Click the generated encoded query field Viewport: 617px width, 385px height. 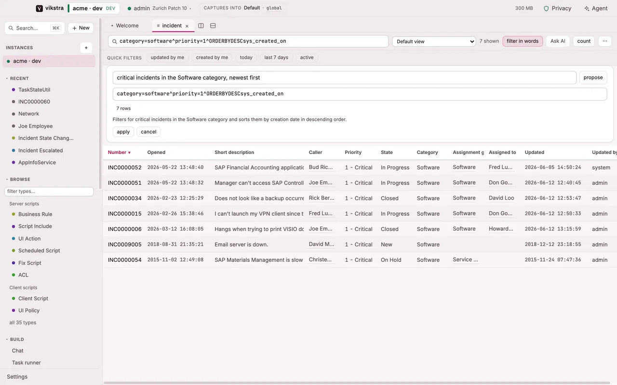[360, 94]
